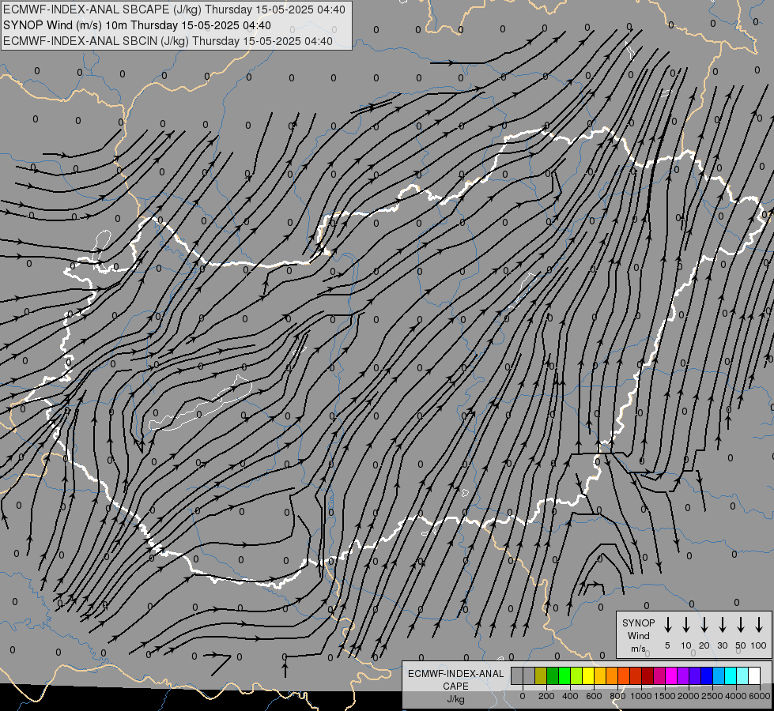The width and height of the screenshot is (774, 711).
Task: Click the SYNOP Wind m/s legend label
Action: pos(638,635)
